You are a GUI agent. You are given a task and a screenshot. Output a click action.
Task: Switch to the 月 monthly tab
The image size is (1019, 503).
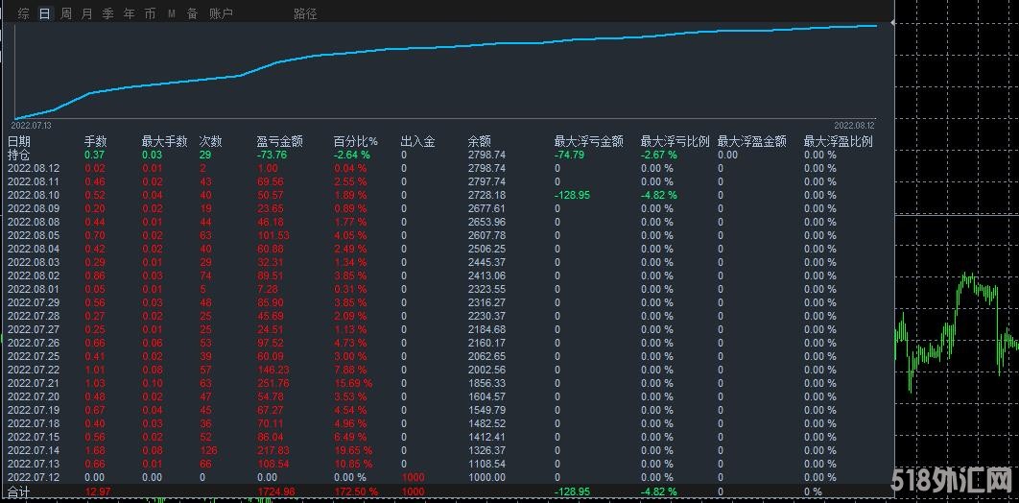(x=87, y=13)
